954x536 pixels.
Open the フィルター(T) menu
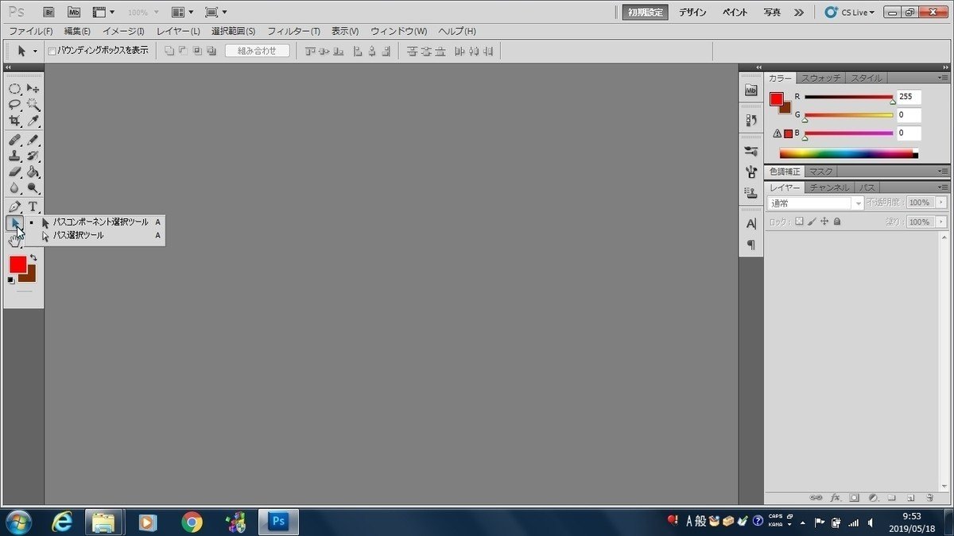point(293,31)
